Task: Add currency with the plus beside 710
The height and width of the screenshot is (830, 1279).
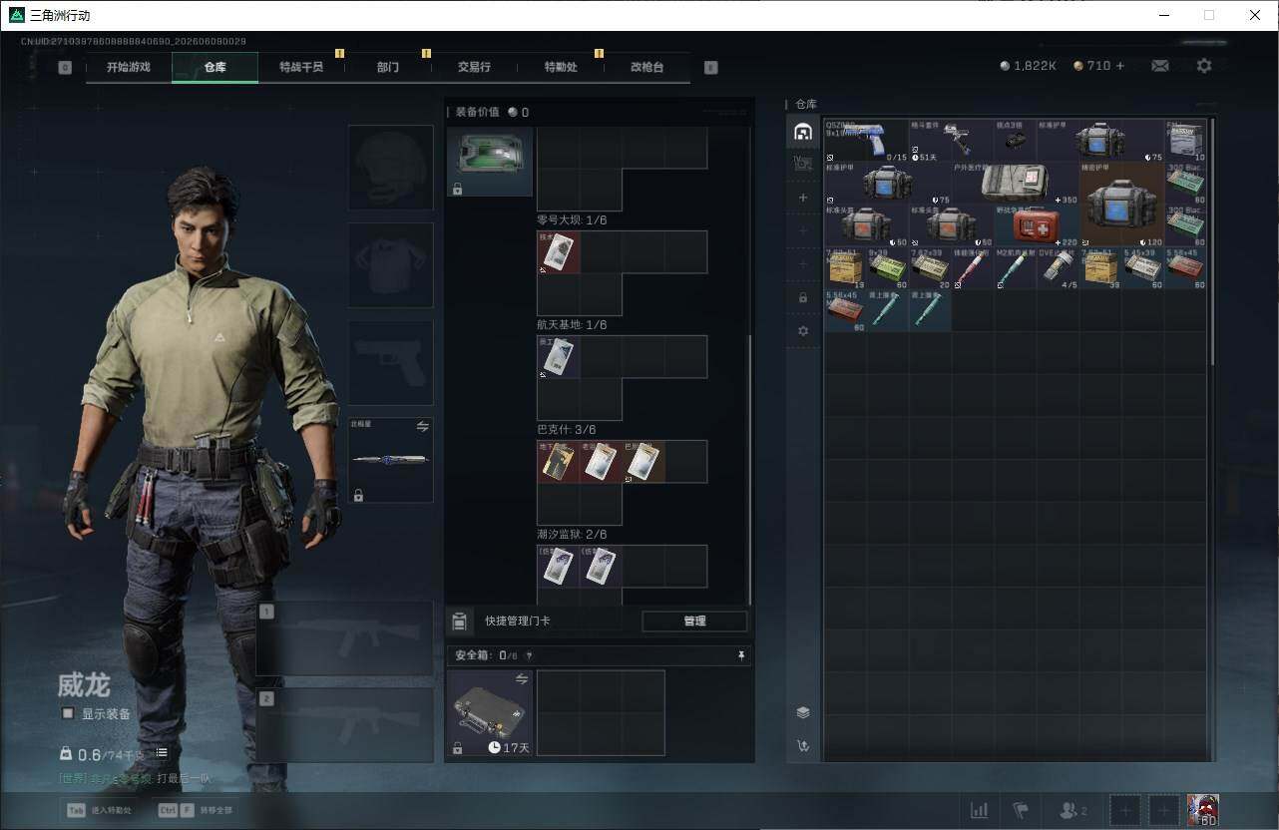Action: pos(1119,66)
